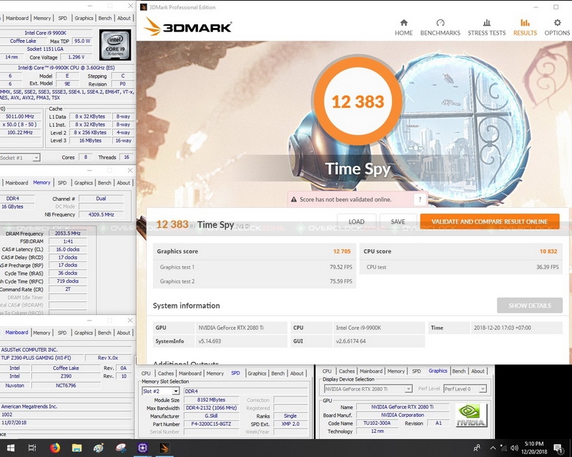This screenshot has width=572, height=457.
Task: Show hidden system tray icons
Action: (493, 448)
